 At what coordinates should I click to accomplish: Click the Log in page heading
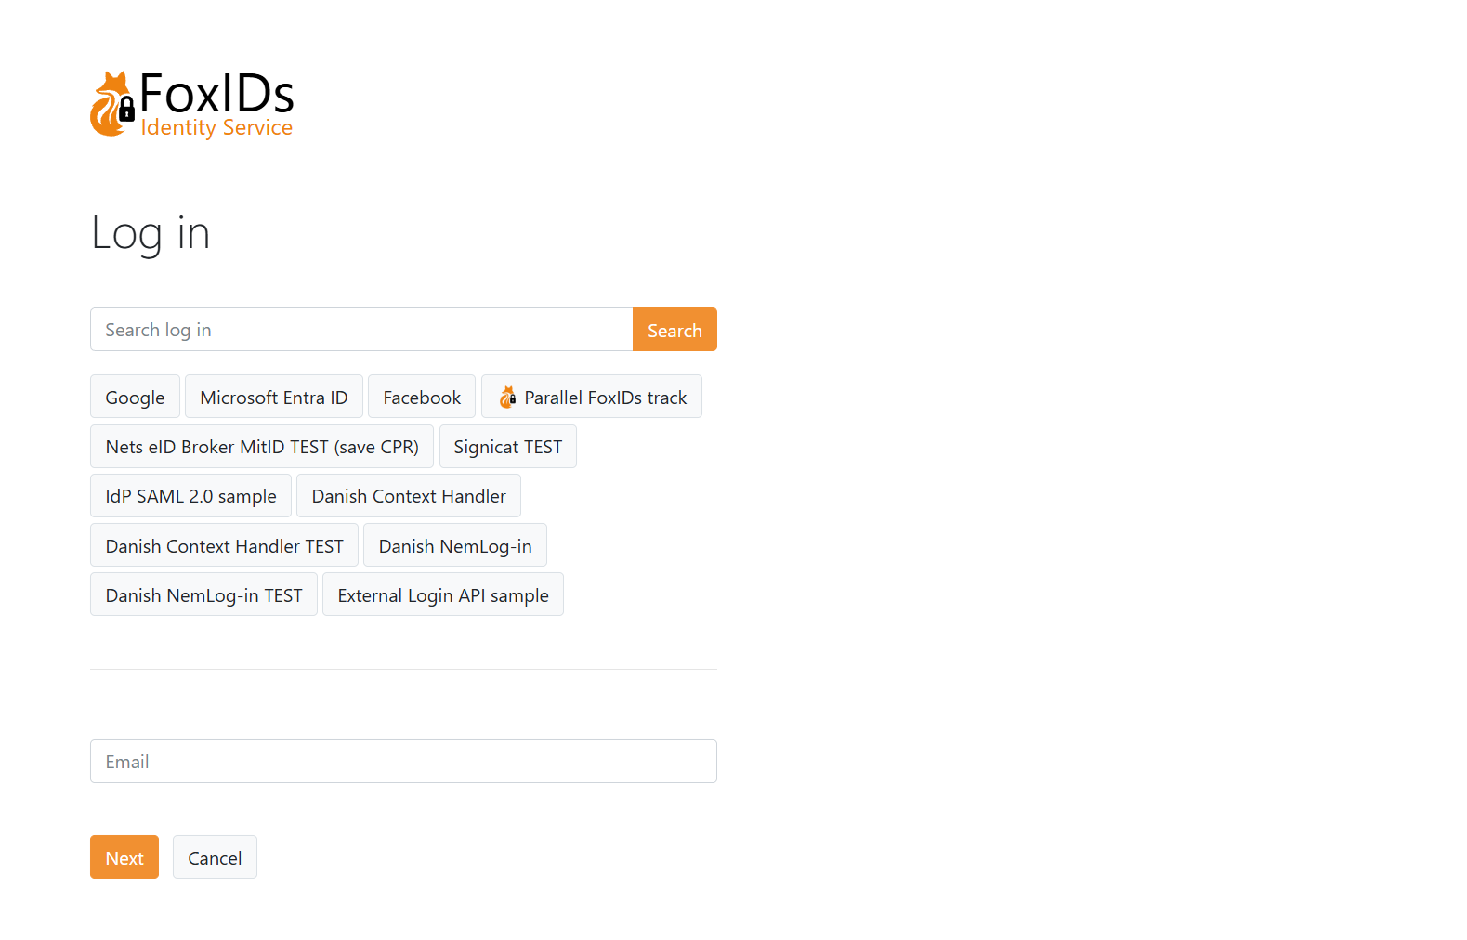(x=151, y=232)
